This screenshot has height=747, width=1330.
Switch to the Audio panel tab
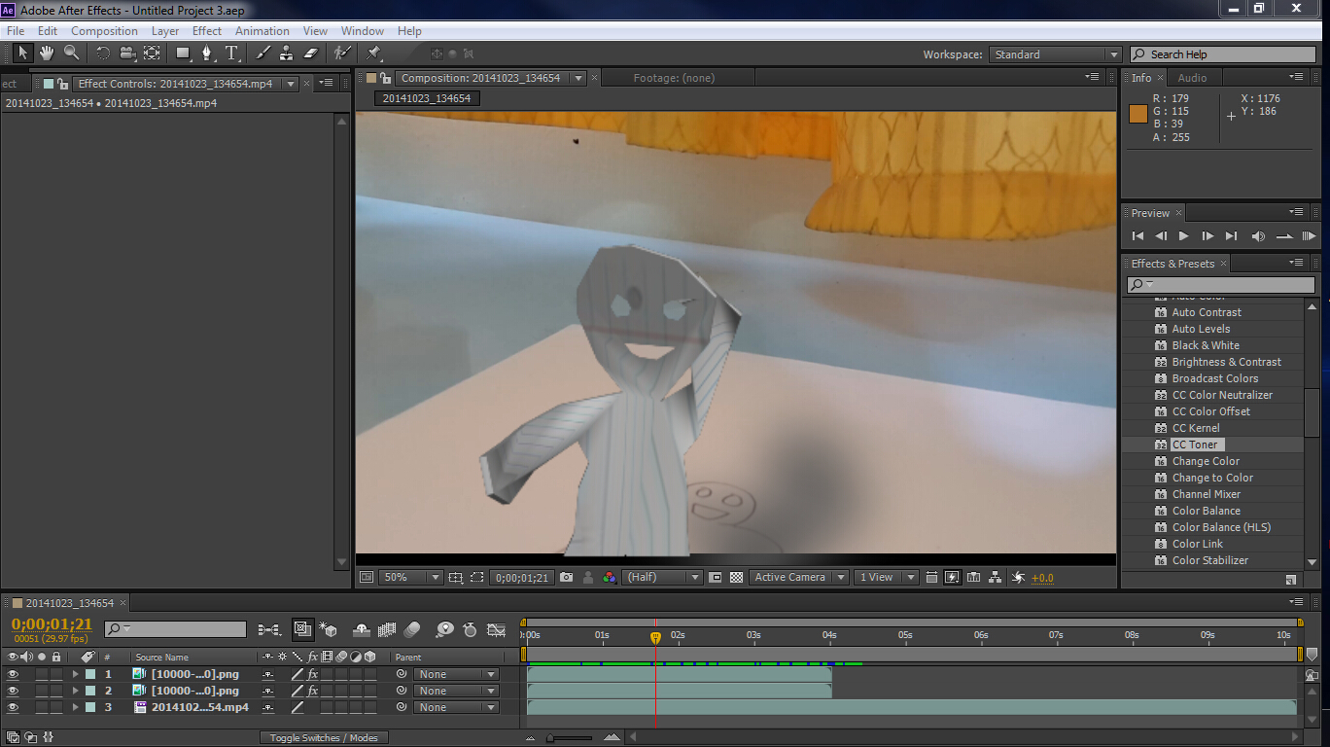pos(1192,78)
